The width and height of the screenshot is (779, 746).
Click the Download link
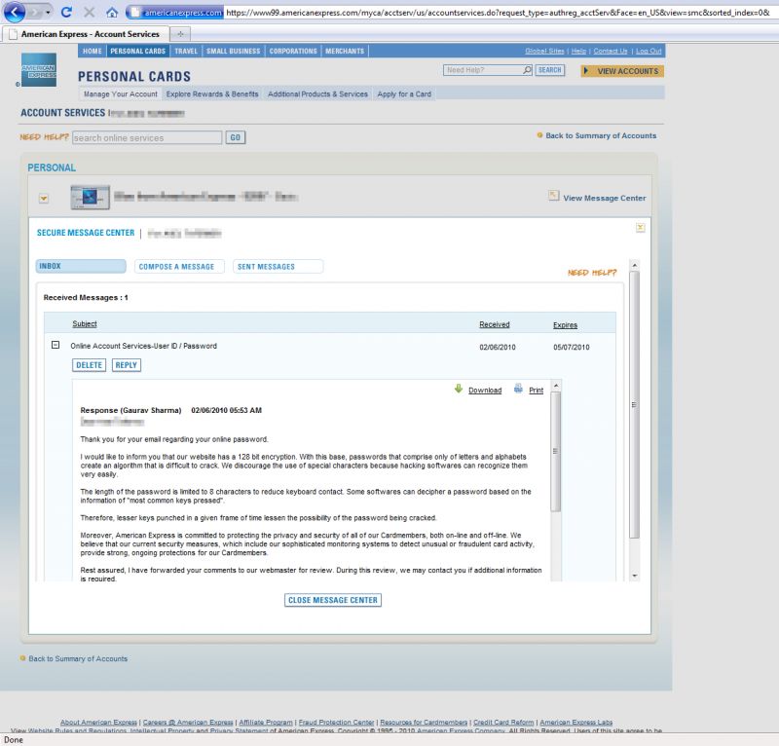[x=485, y=391]
